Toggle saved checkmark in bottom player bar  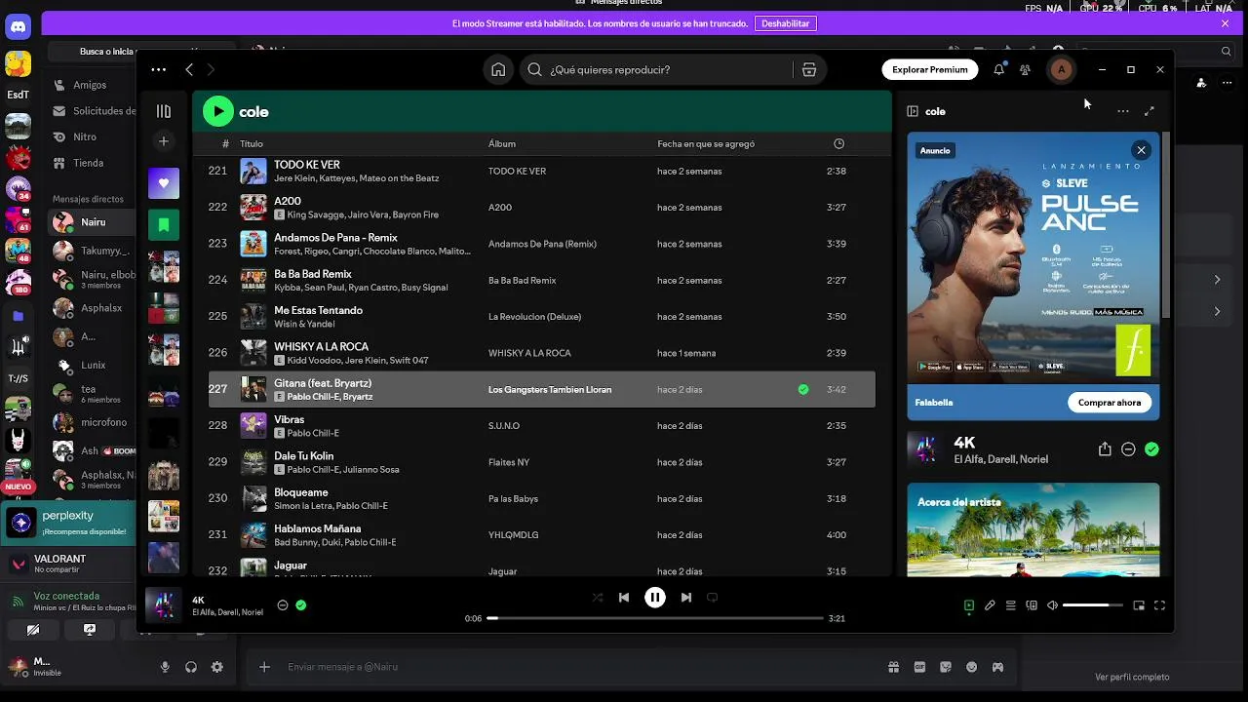[301, 604]
